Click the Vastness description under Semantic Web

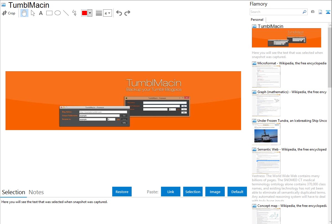pos(289,188)
